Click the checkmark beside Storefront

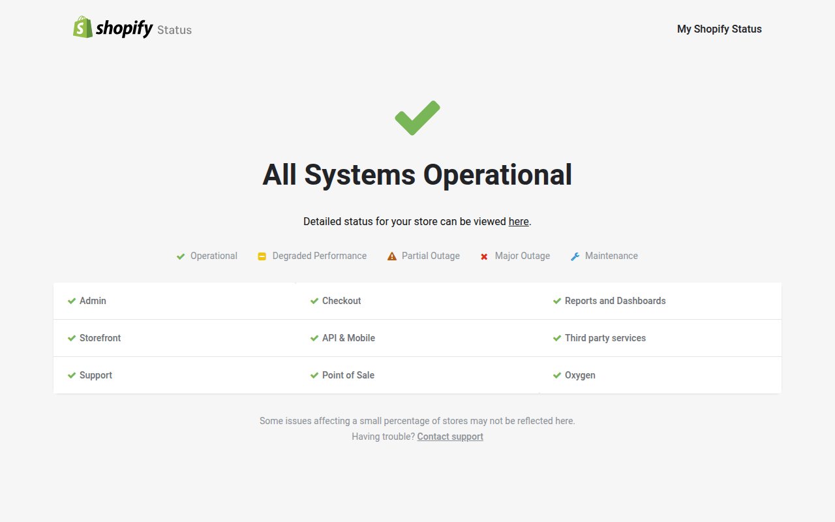pyautogui.click(x=72, y=338)
